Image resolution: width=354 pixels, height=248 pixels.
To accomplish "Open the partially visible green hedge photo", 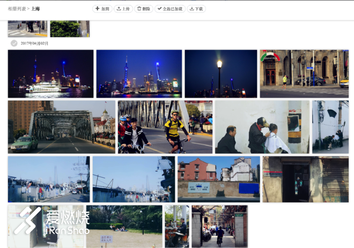I will coord(70,28).
